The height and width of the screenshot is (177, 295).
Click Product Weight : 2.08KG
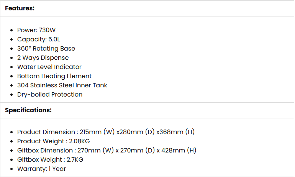coord(53,141)
